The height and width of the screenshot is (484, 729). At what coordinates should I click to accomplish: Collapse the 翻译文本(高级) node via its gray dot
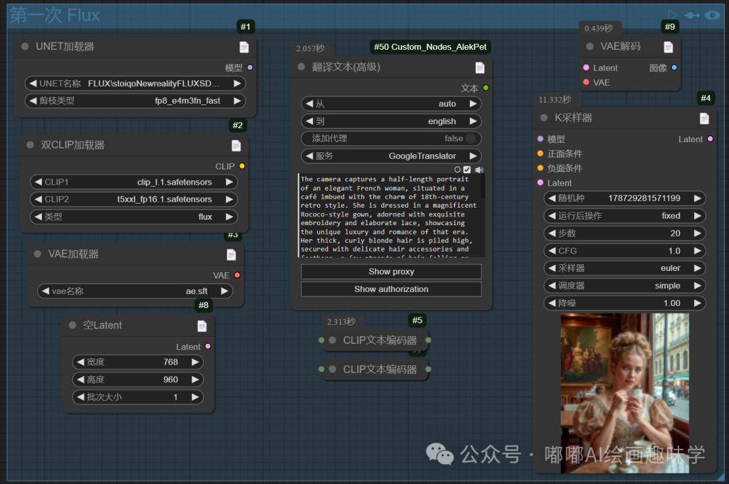pyautogui.click(x=301, y=67)
